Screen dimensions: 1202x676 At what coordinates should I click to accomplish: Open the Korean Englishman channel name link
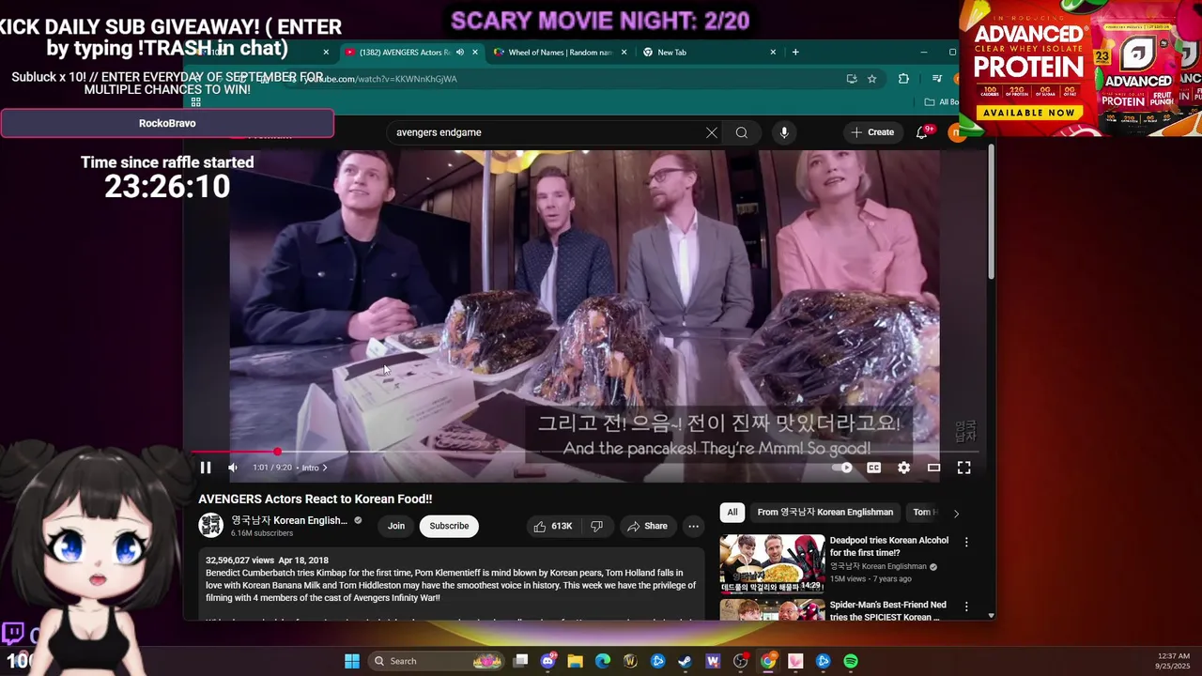pyautogui.click(x=289, y=520)
